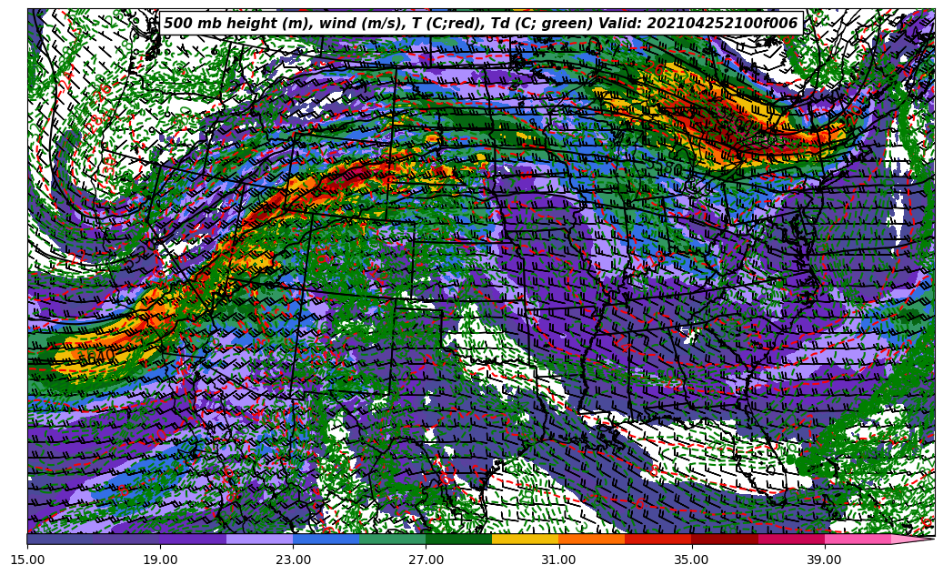Pick the lavender colorbar segment
The height and width of the screenshot is (575, 943).
tap(259, 539)
